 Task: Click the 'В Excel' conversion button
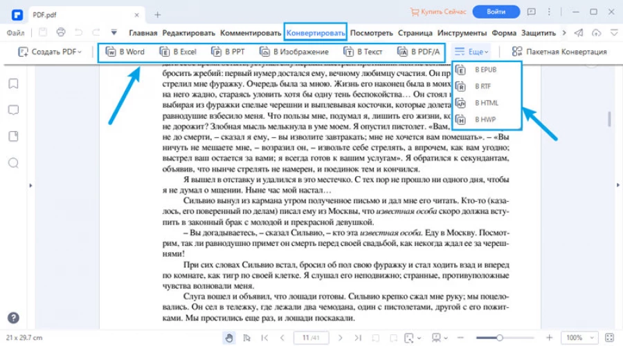point(178,52)
